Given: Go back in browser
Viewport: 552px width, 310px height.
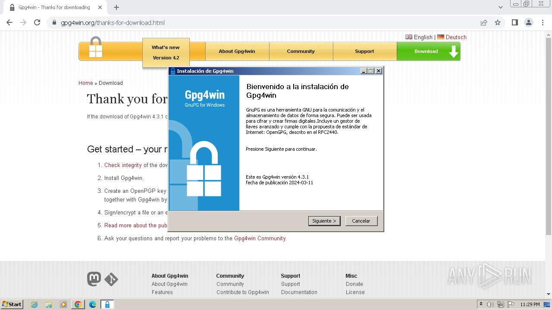Looking at the screenshot, I should click(9, 23).
